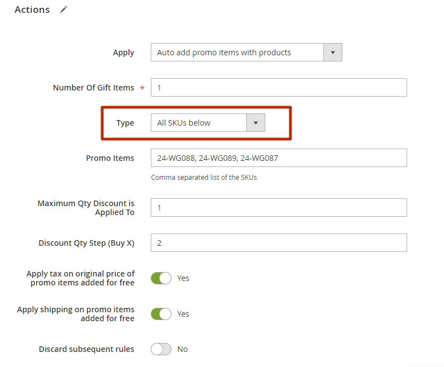Focus the Discount Qty Step field
Viewport: 444px width, 367px height.
coord(279,242)
